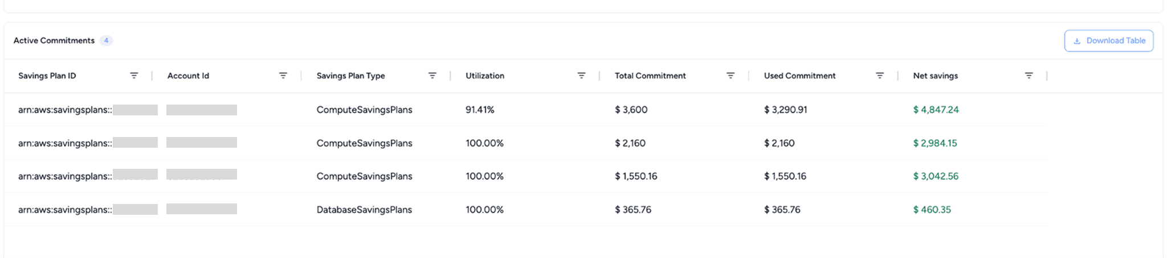Viewport: 1167px width, 258px height.
Task: Click the Net savings column header
Action: point(935,76)
